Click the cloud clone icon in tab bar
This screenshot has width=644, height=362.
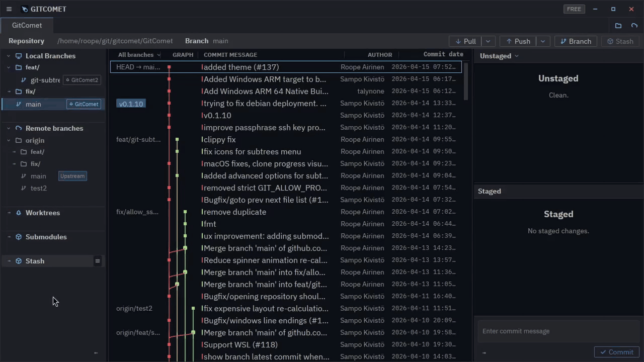(x=634, y=26)
